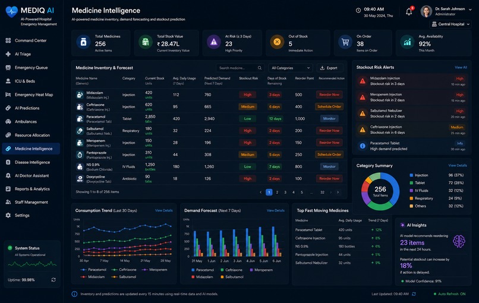Click the Last Updated refresh icon

414,294
